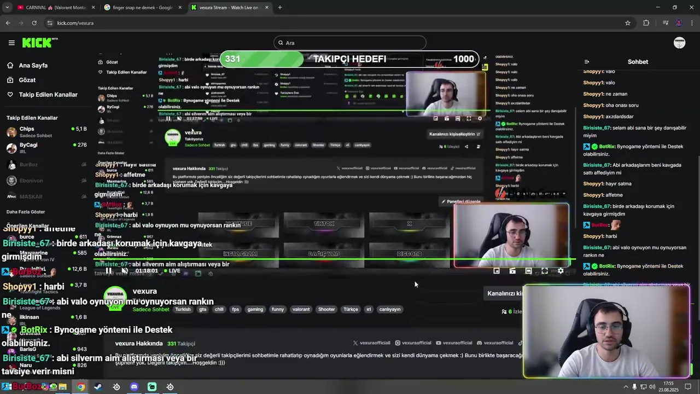Enable picture-in-picture for the stream
This screenshot has height=394, width=700.
tap(497, 271)
